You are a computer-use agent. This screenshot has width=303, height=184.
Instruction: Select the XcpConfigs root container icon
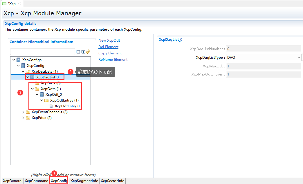click(x=19, y=60)
